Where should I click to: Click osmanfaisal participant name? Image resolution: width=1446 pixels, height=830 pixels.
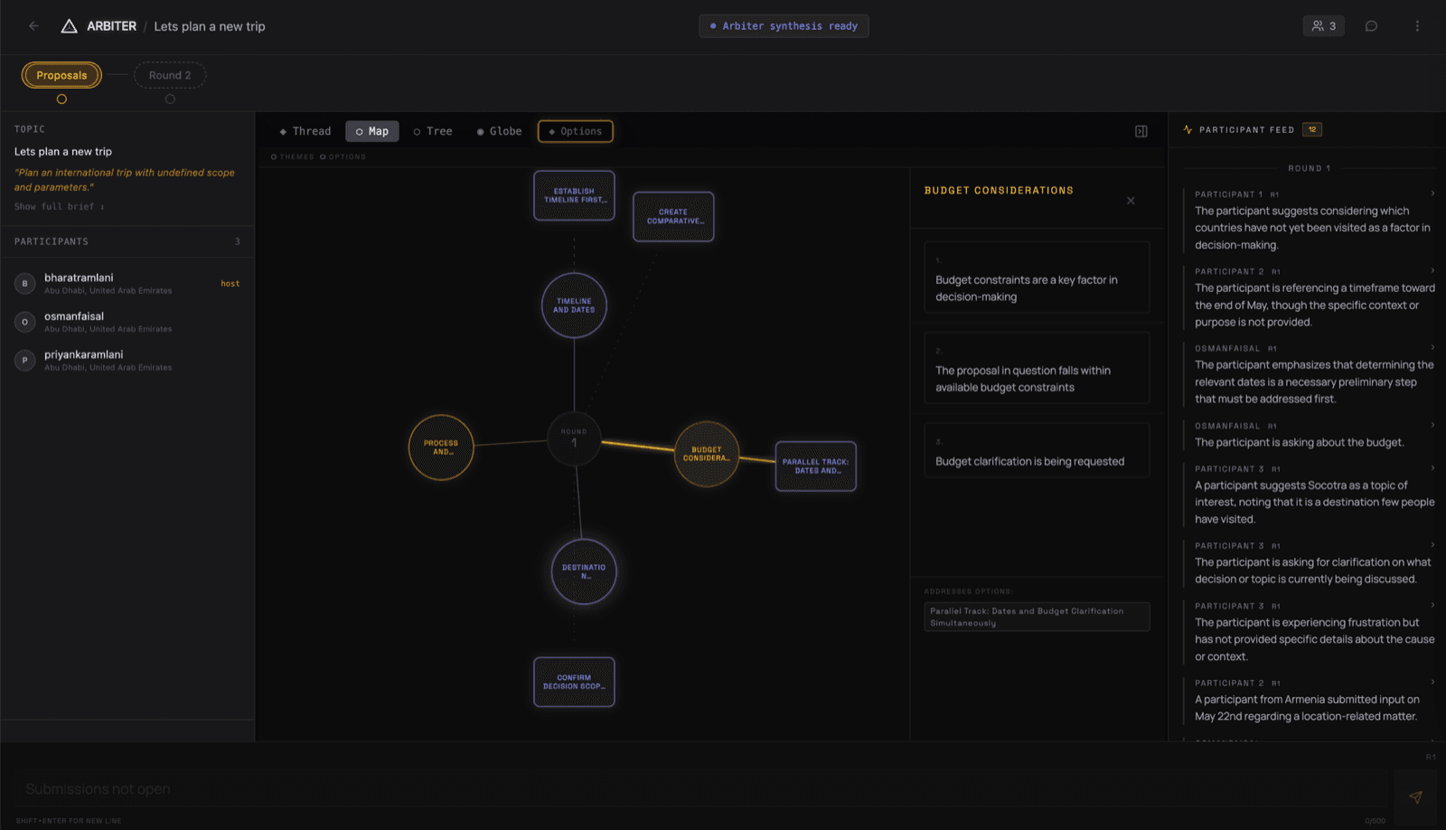74,316
